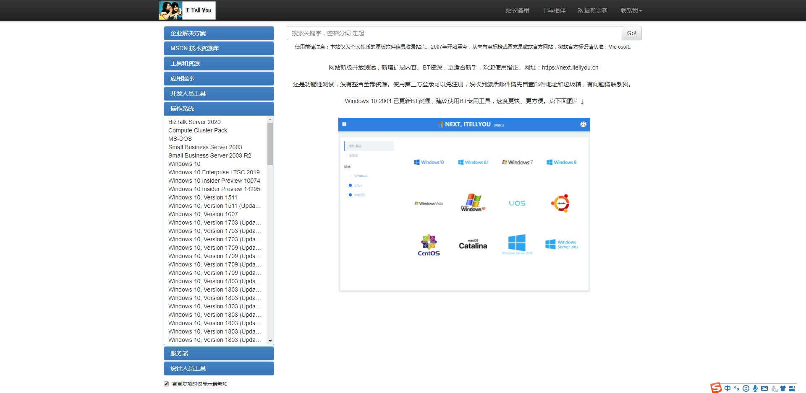Expand the 开发人员工具 panel
This screenshot has height=393, width=806.
219,93
